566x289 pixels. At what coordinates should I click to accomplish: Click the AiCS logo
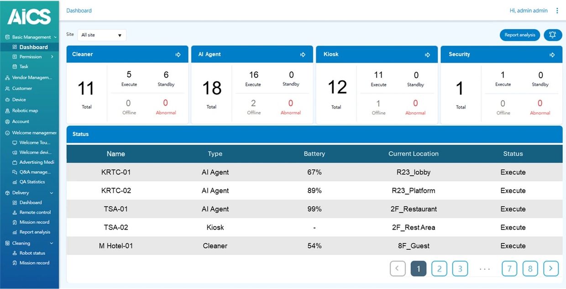pyautogui.click(x=29, y=16)
